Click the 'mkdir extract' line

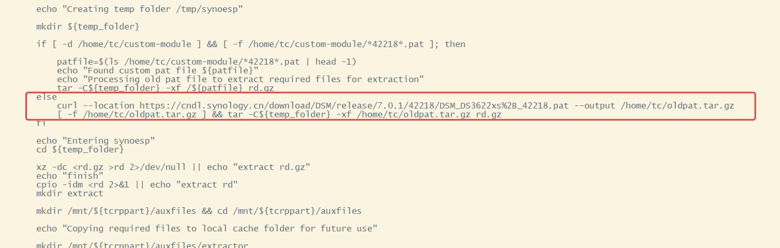[70, 193]
